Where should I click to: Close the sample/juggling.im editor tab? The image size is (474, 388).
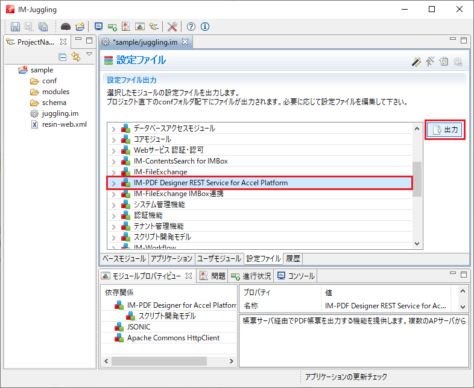(185, 42)
